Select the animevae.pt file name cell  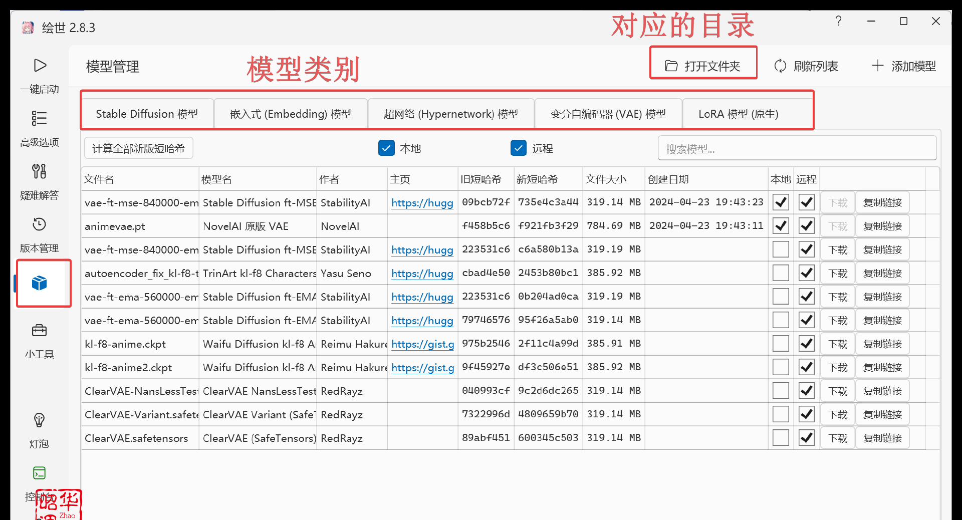point(140,226)
